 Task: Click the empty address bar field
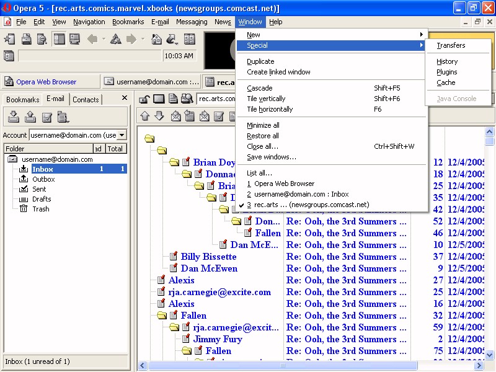pyautogui.click(x=90, y=56)
